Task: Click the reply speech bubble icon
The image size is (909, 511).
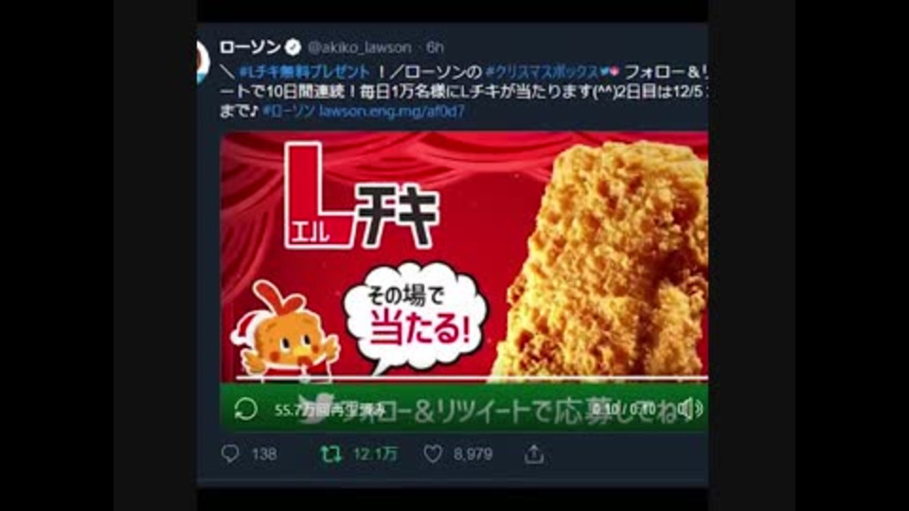Action: (x=230, y=453)
